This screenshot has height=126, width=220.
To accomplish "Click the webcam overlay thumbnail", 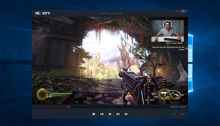I will point(168,31).
